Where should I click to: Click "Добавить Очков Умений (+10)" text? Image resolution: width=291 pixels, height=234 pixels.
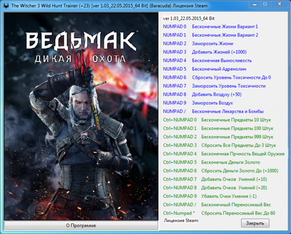click(x=234, y=179)
